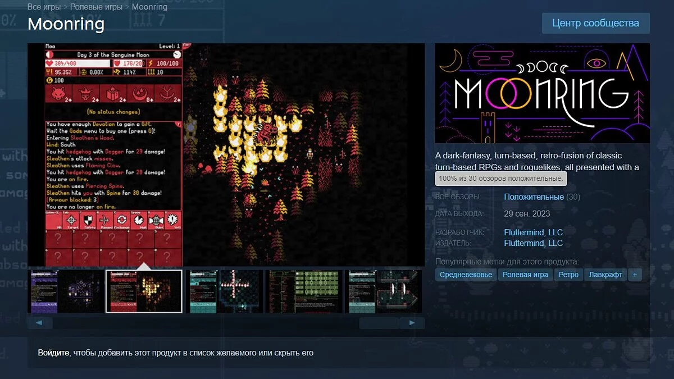Expand more tags with the plus button
674x379 pixels.
pos(635,275)
